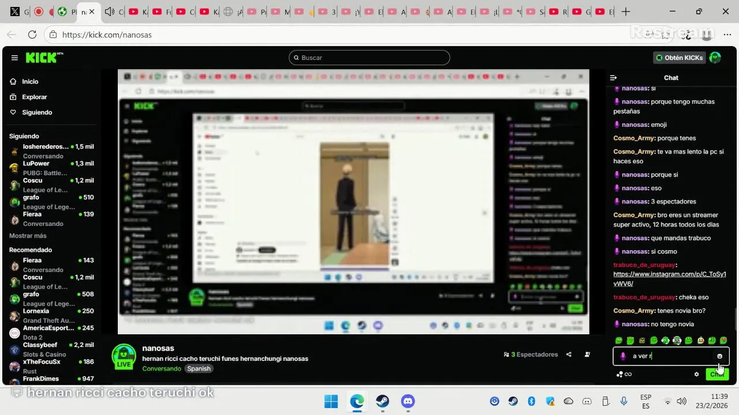This screenshot has width=739, height=415.
Task: Collapse the Chat panel with arrow icon
Action: pyautogui.click(x=614, y=78)
